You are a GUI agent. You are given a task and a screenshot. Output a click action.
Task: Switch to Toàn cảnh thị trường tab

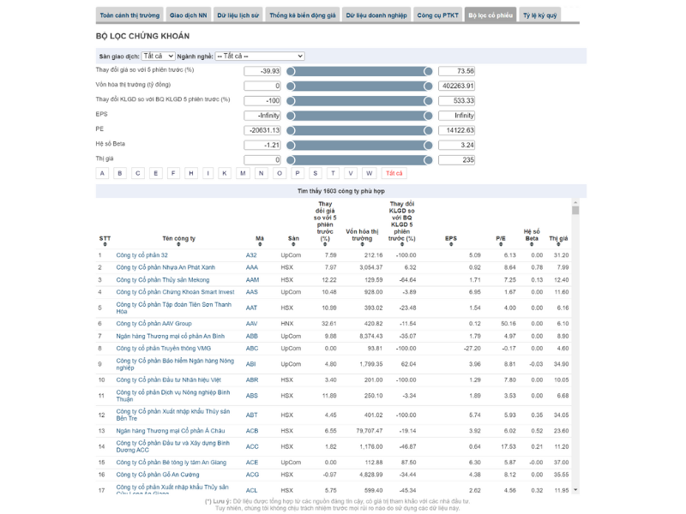coord(129,15)
